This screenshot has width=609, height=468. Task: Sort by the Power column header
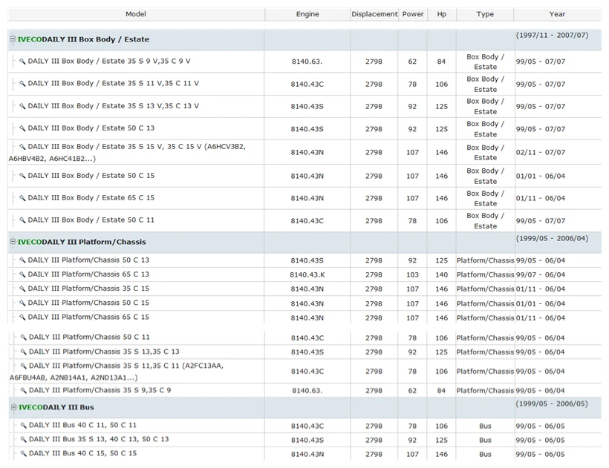413,14
